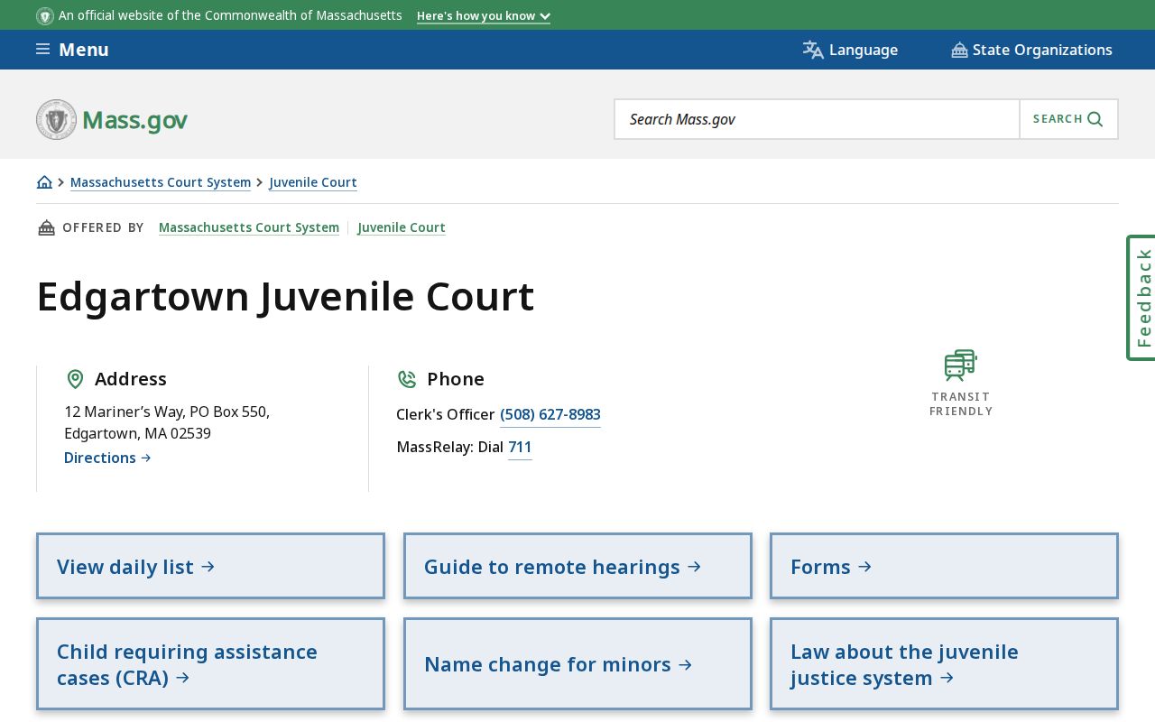Click the Address map pin icon

tap(76, 379)
